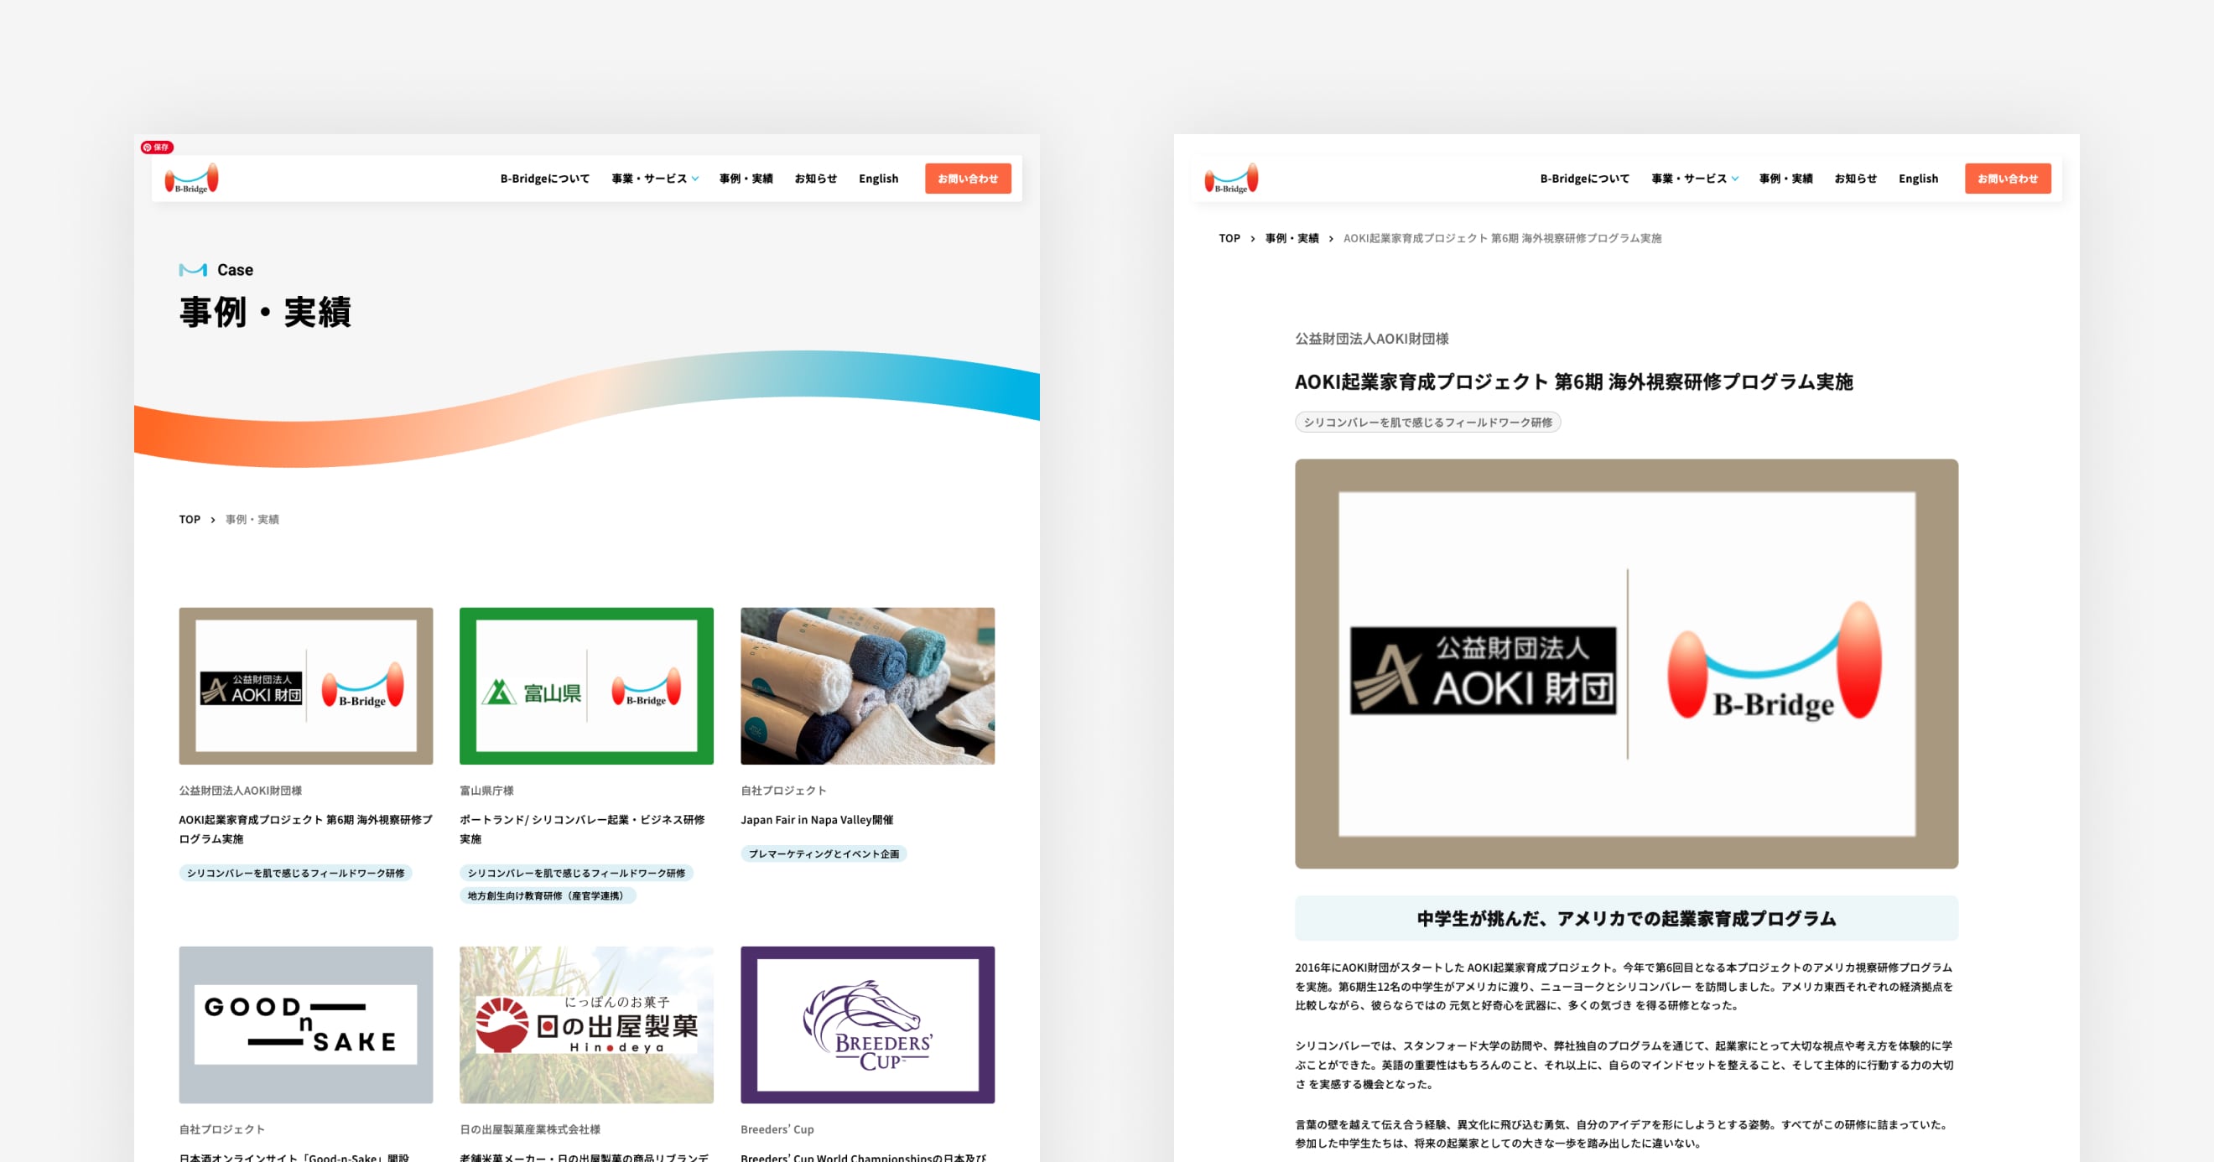Viewport: 2214px width, 1162px height.
Task: Expand 事業・サービス dropdown in right navbar
Action: [1694, 179]
